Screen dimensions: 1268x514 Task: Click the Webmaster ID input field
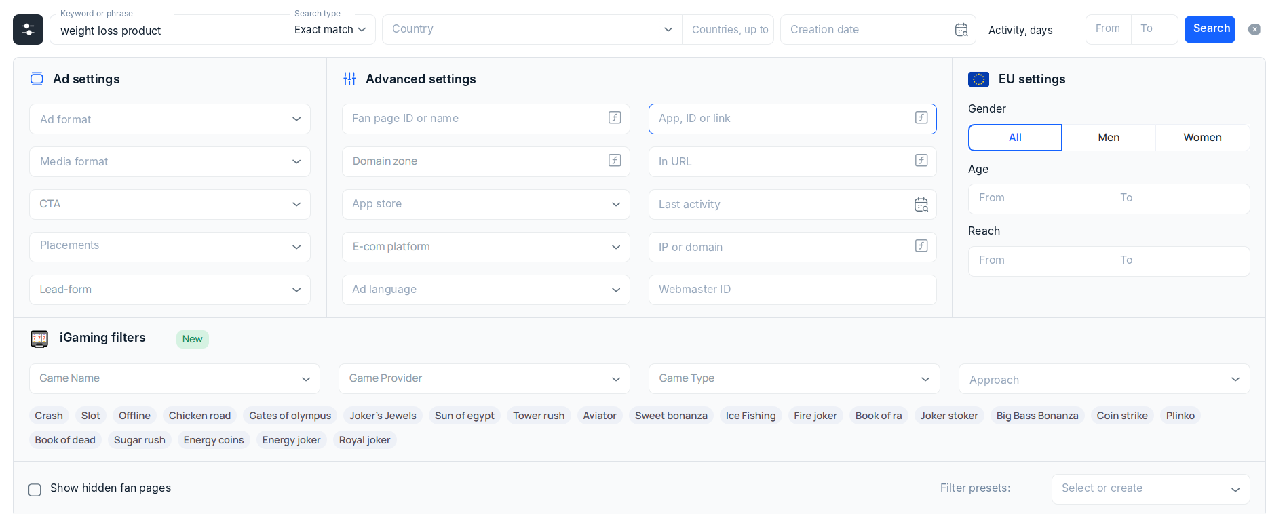click(792, 290)
